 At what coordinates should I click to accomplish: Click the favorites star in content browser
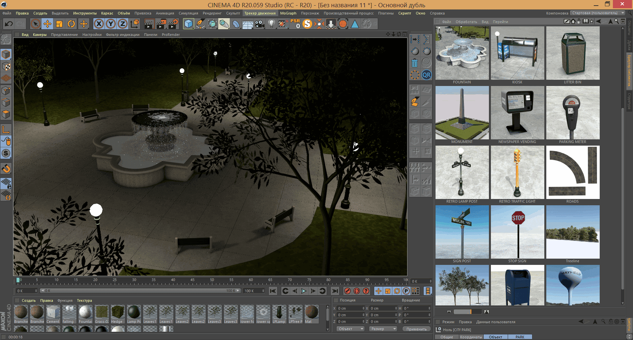[591, 21]
